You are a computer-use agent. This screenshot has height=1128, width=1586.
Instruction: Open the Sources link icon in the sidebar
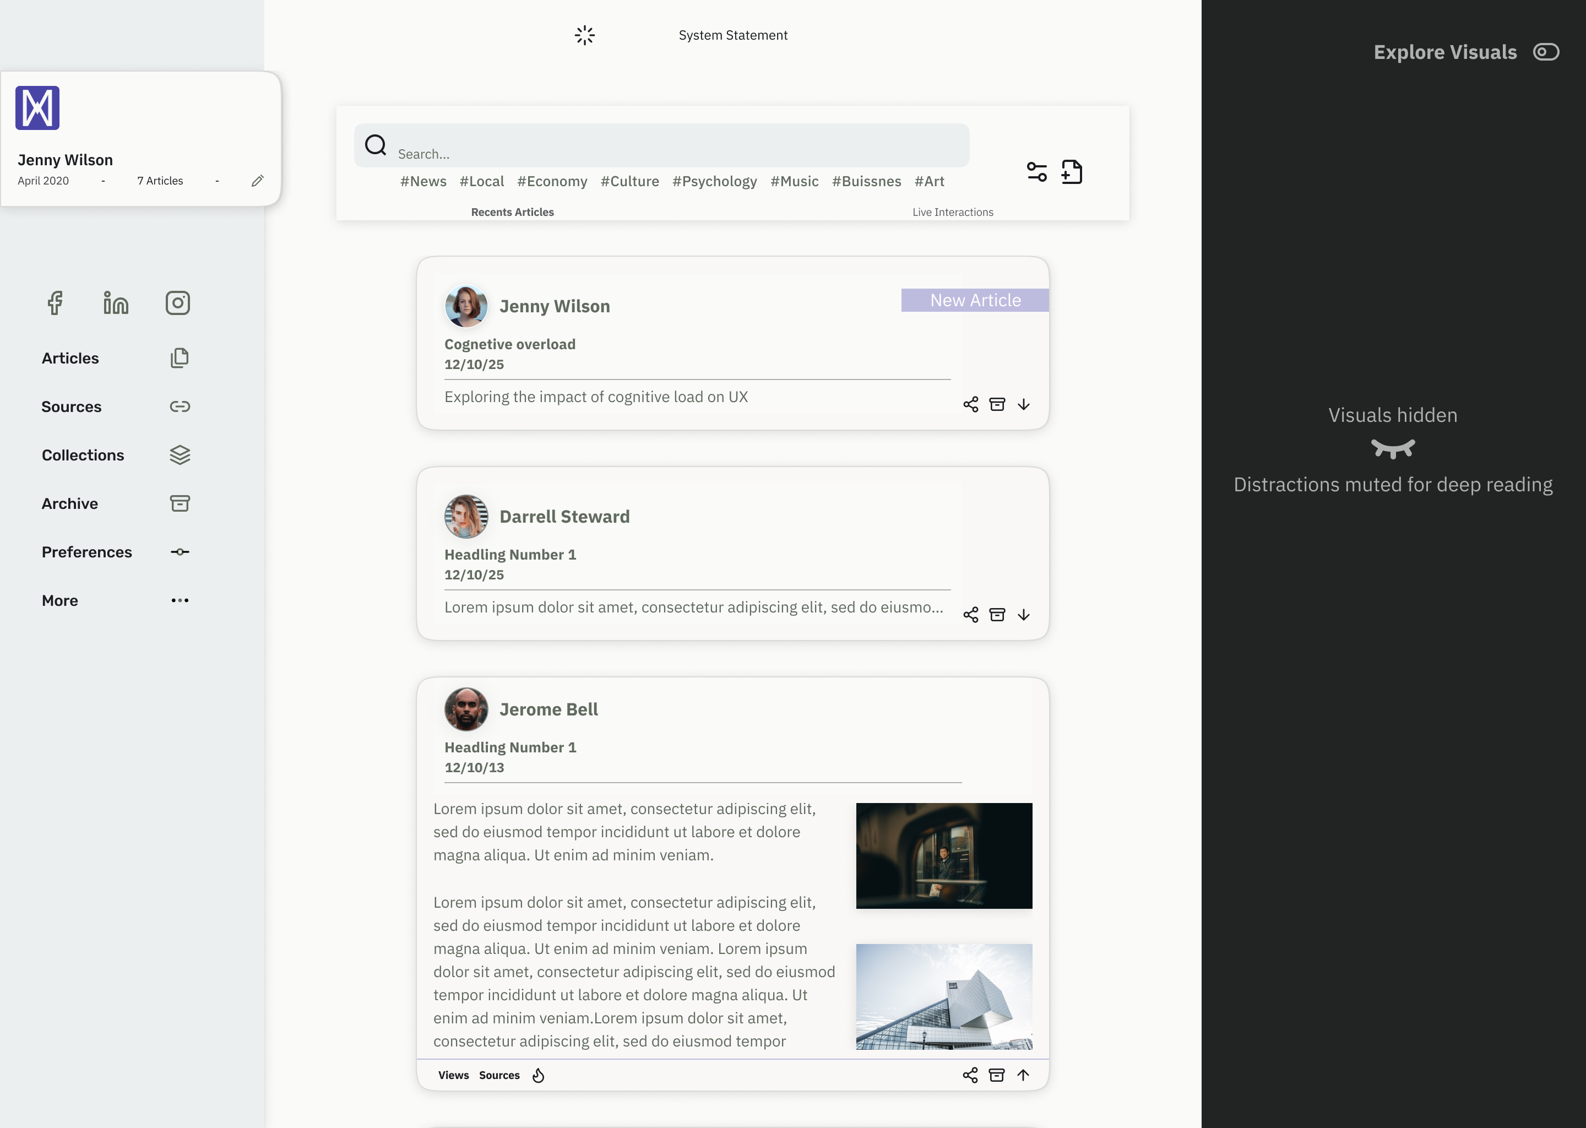(x=180, y=406)
